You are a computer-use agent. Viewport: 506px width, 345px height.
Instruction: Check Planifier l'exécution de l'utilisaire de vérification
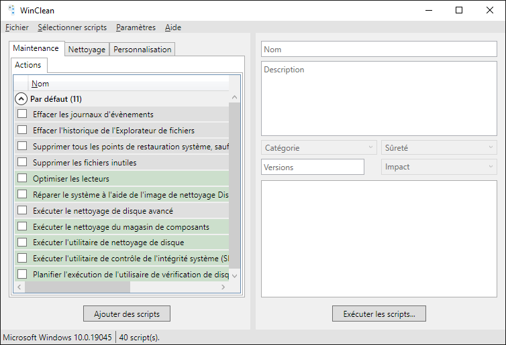click(x=22, y=274)
